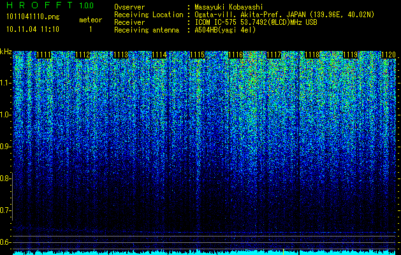Click the ICOM IC-575 receiver text
This screenshot has width=401, height=255.
(256, 22)
